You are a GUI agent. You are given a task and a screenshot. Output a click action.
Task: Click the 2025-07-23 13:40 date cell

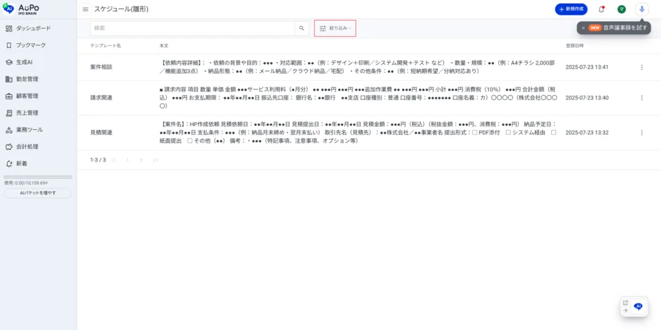pos(587,98)
